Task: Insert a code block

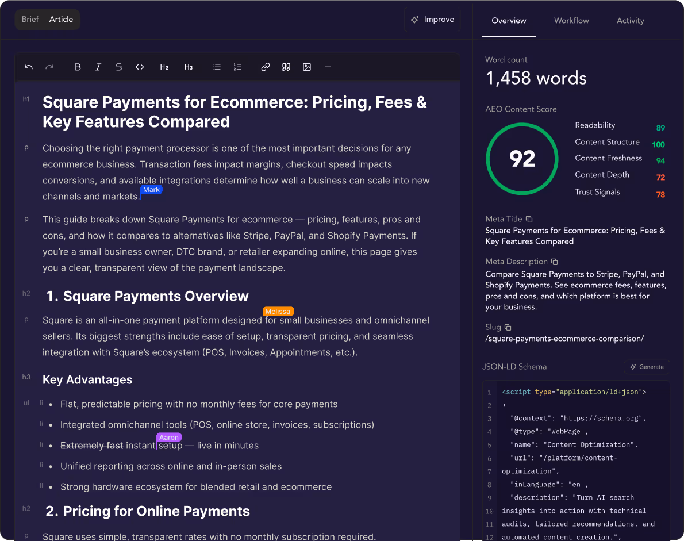Action: coord(139,67)
